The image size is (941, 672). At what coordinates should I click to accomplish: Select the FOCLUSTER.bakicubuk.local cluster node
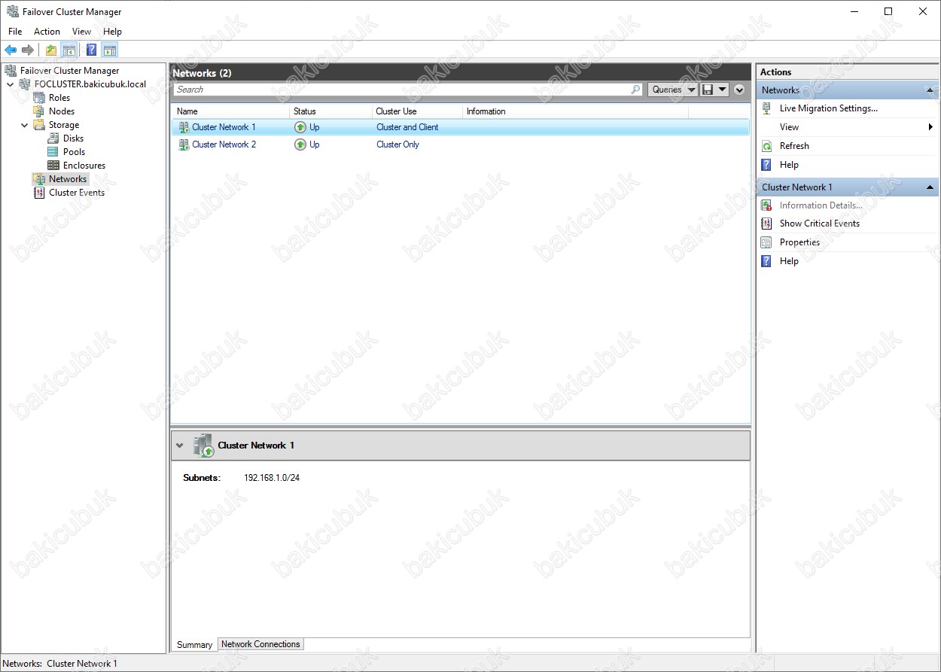pos(90,84)
